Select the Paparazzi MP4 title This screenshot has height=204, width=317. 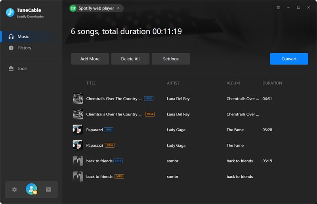click(94, 145)
